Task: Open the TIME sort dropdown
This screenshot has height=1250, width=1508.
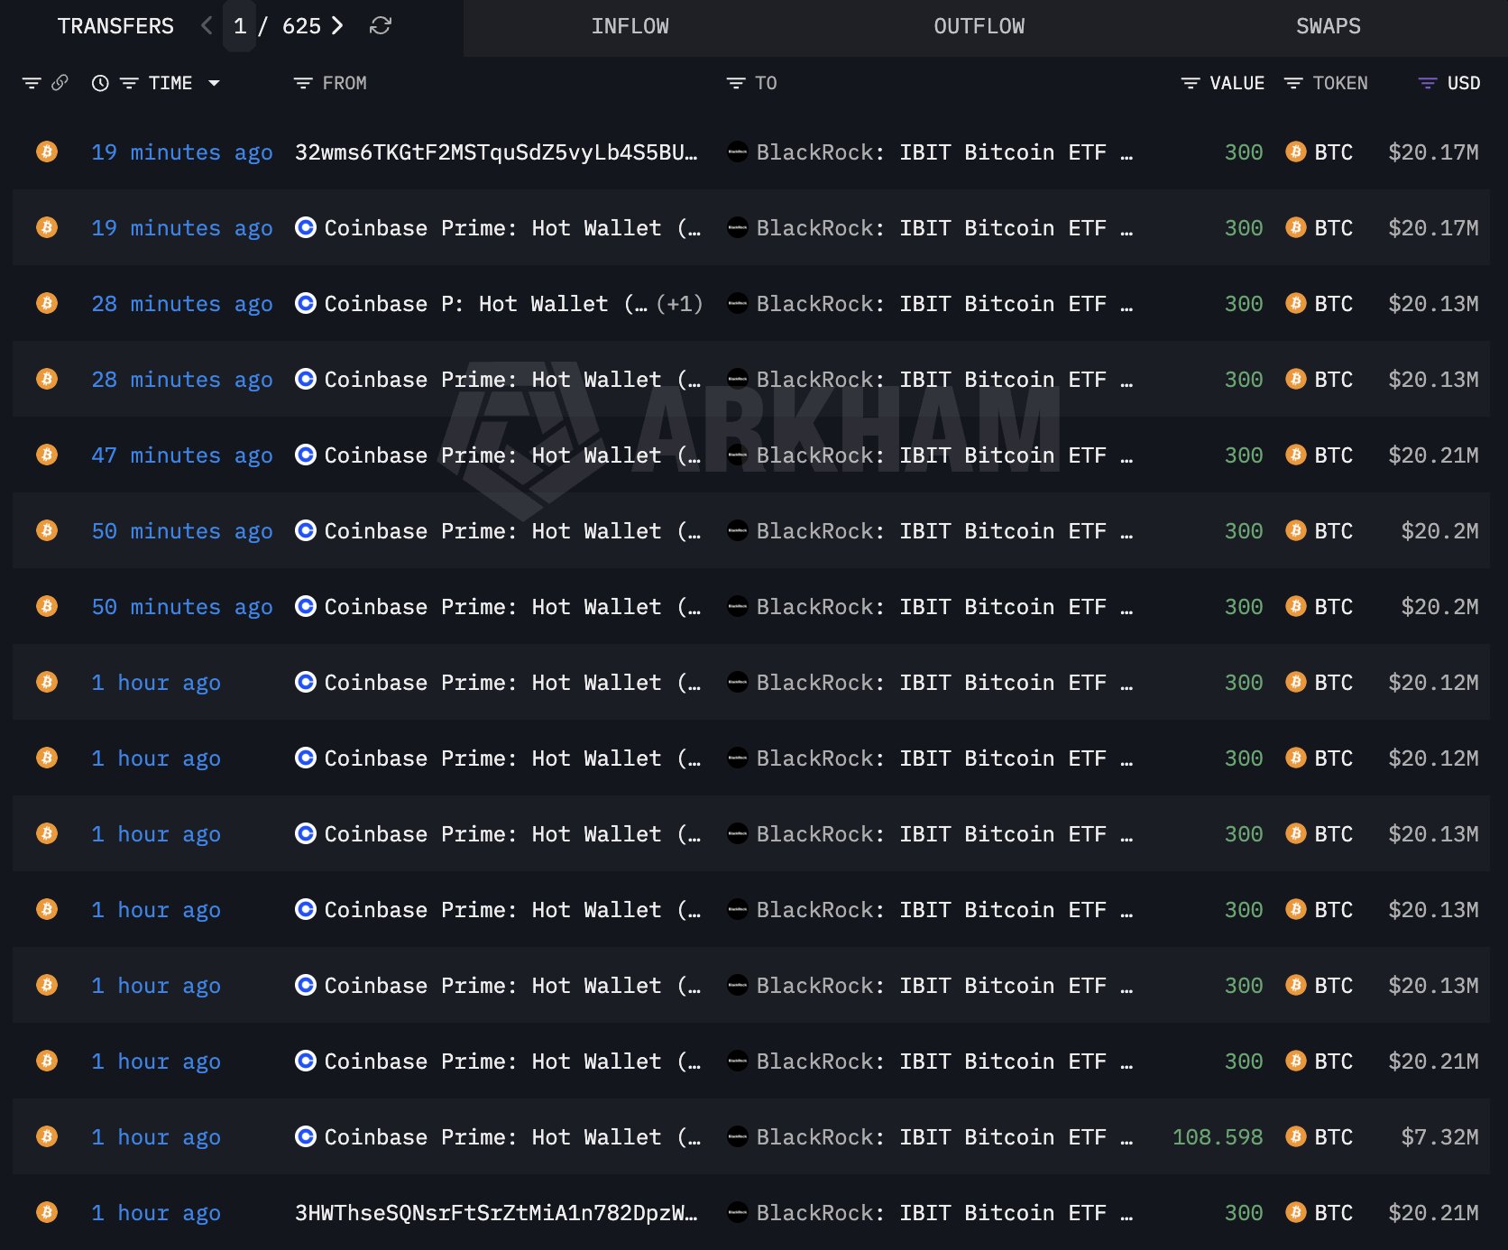Action: [x=215, y=82]
